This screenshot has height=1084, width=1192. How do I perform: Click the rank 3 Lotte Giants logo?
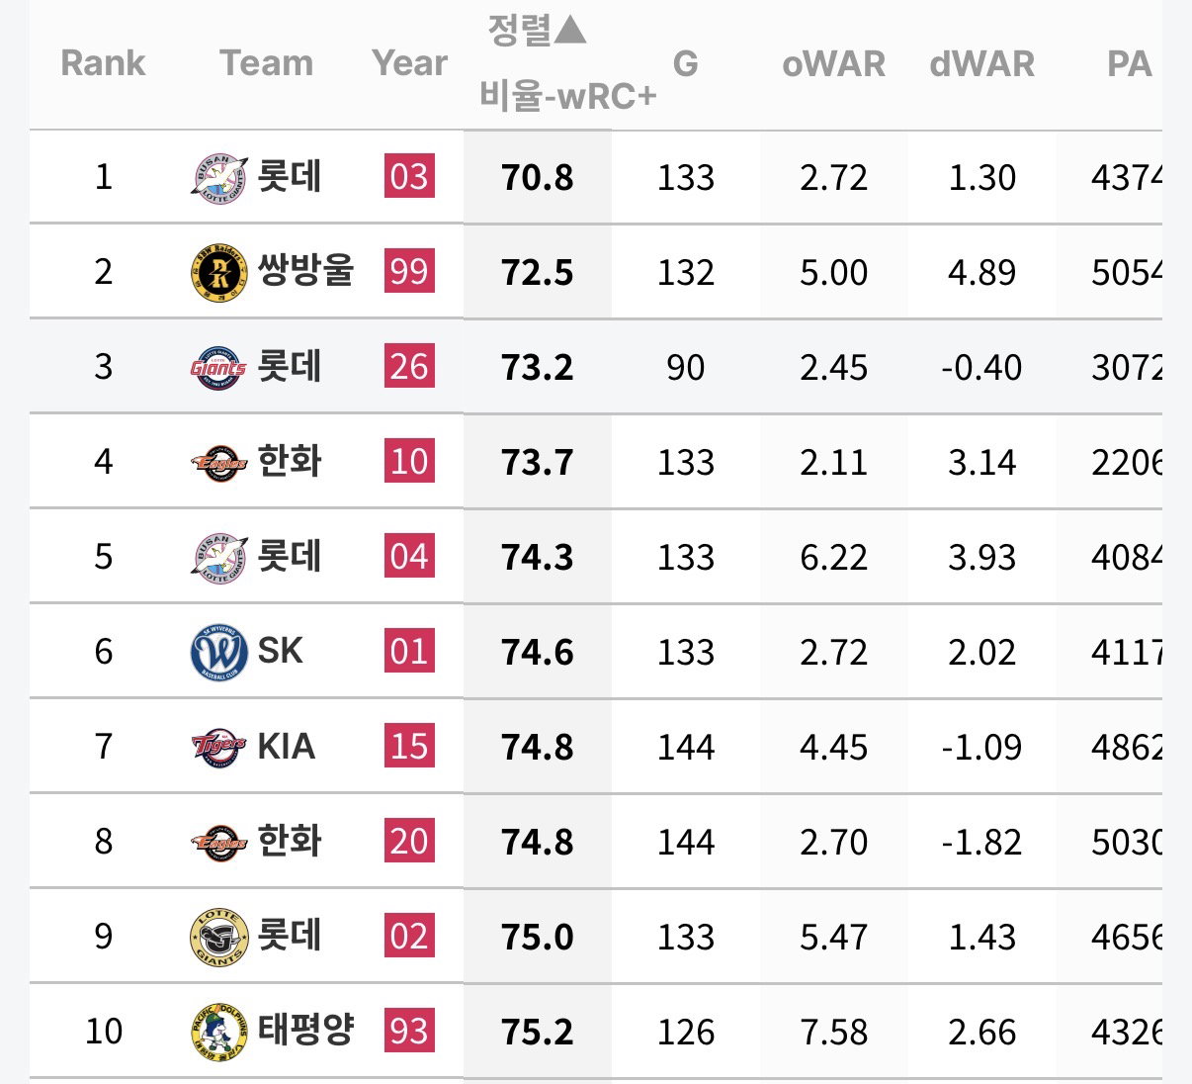click(x=218, y=368)
